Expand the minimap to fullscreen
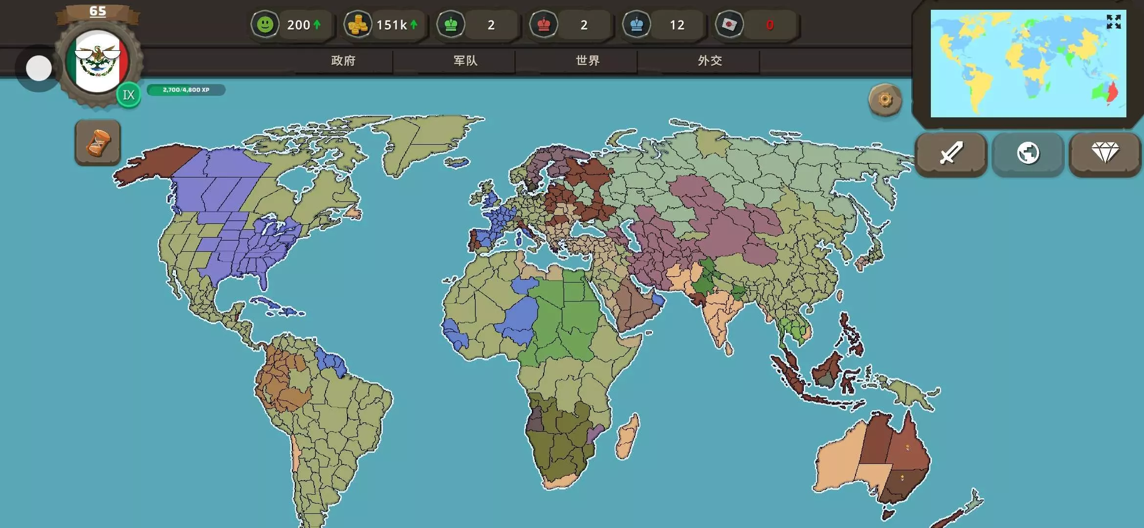1144x528 pixels. tap(1113, 22)
